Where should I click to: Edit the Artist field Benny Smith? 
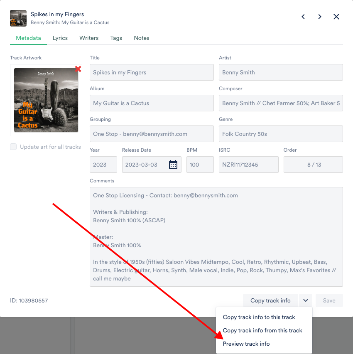pos(281,72)
